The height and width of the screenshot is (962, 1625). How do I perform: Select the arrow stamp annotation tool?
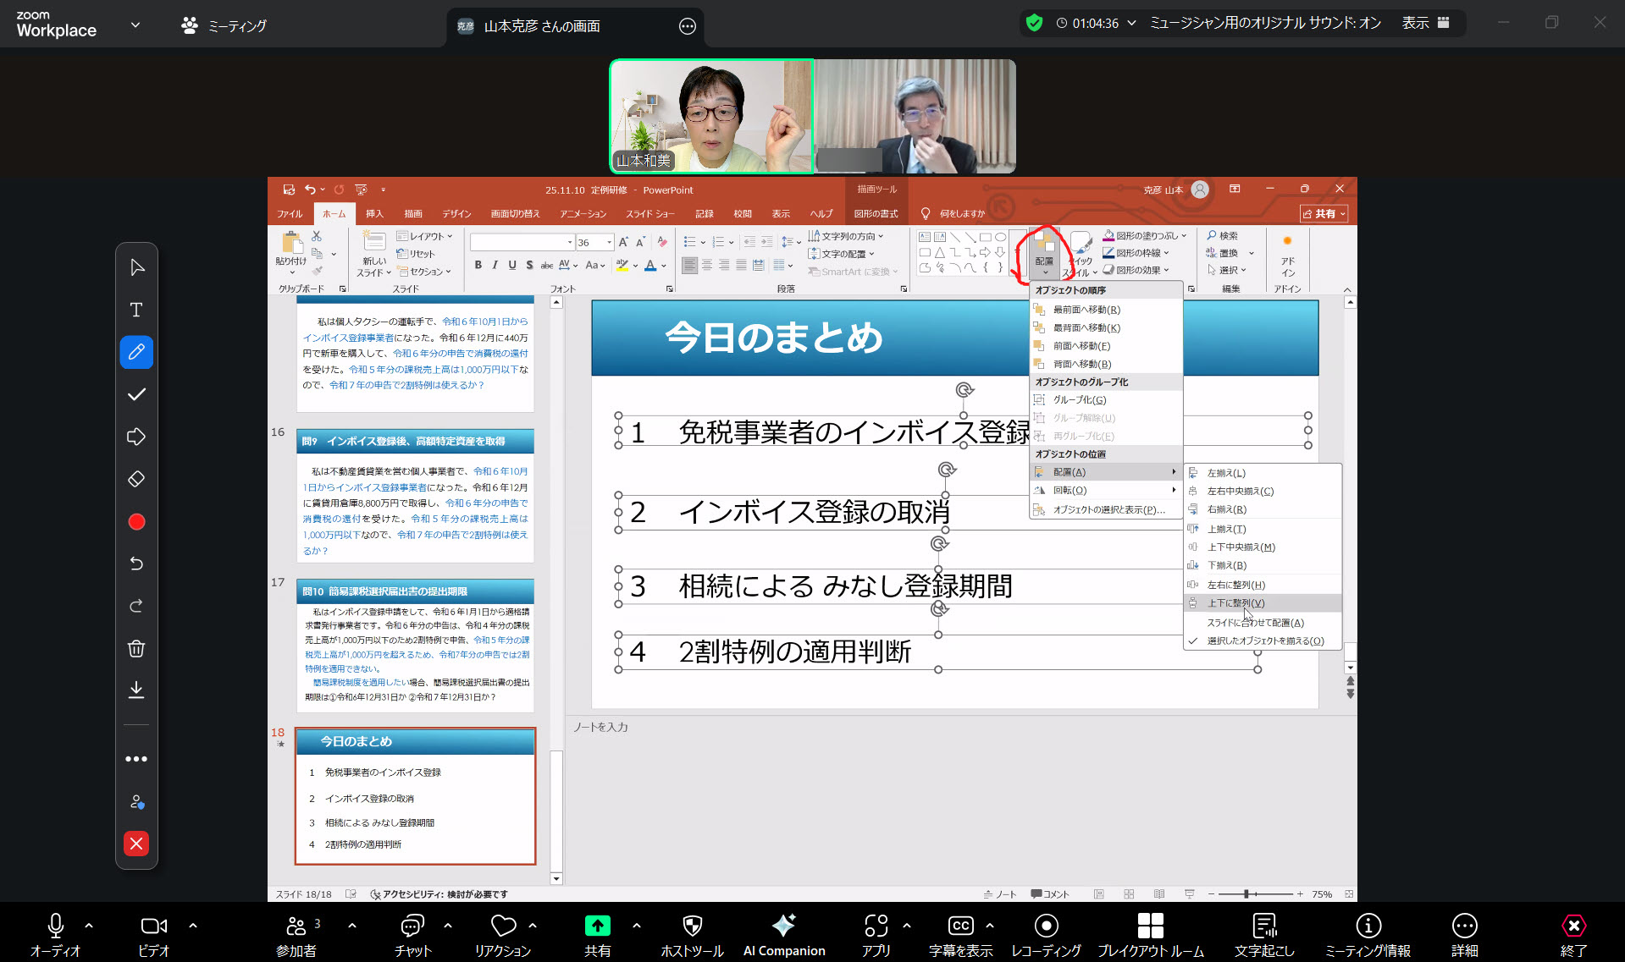coord(136,437)
